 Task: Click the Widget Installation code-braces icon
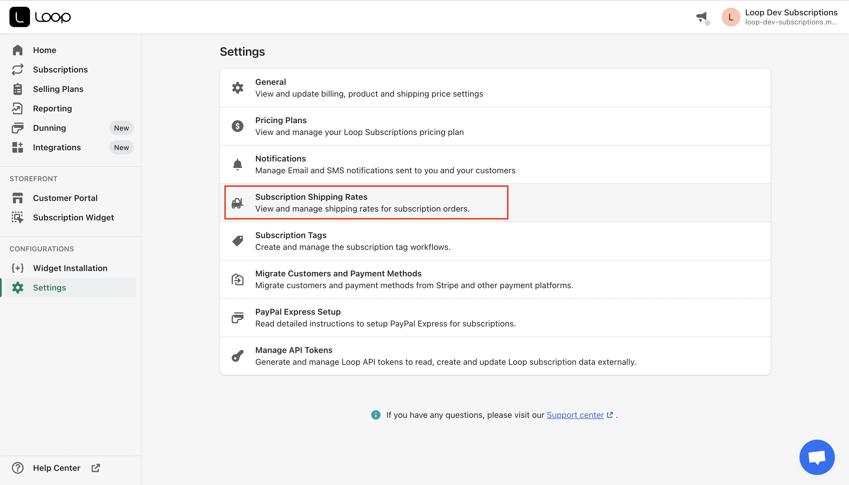tap(17, 268)
